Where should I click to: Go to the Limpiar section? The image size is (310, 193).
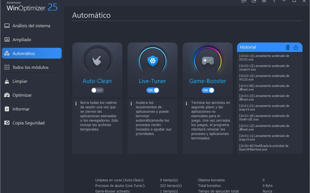click(x=32, y=81)
